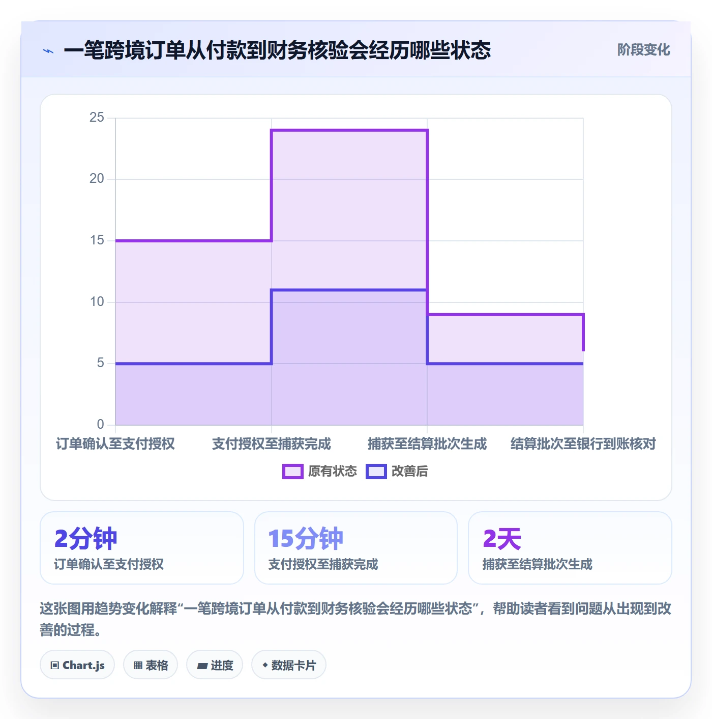Click the y-axis value 5
712x719 pixels.
[101, 363]
